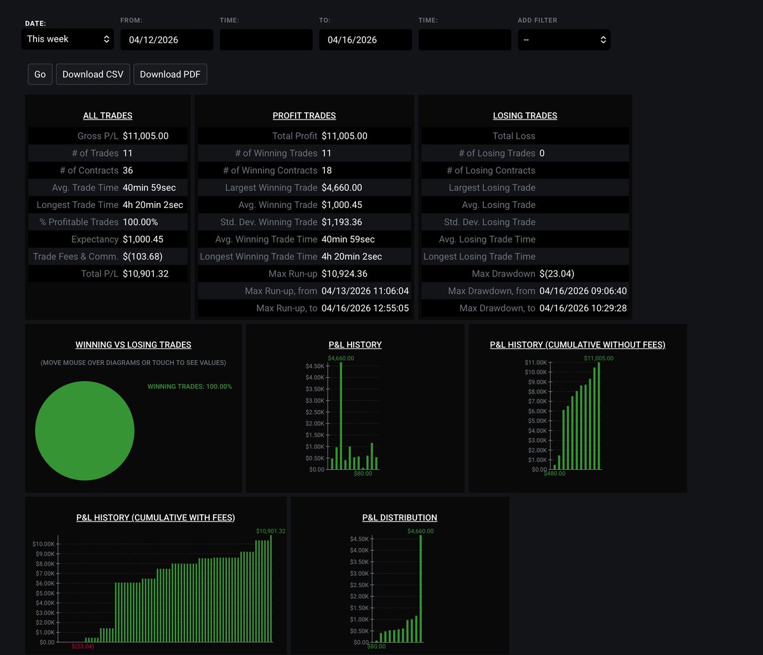This screenshot has height=655, width=763.
Task: Click the Total Loss row label
Action: [x=514, y=136]
